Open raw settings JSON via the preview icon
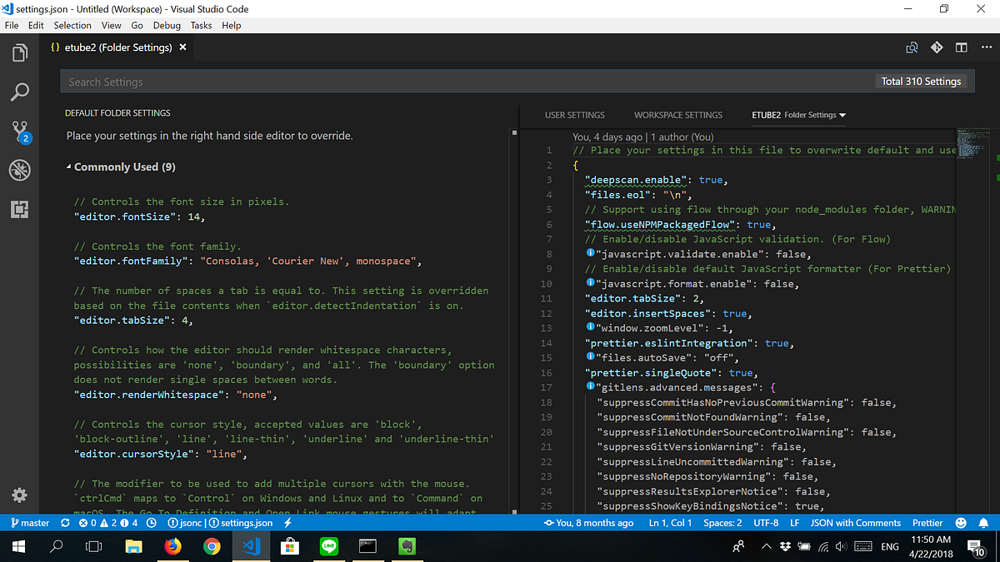Viewport: 1000px width, 562px height. point(912,47)
